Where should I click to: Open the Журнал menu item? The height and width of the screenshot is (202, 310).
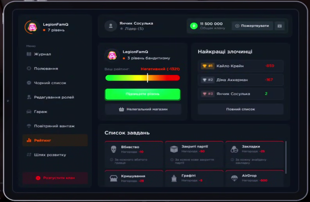point(55,54)
